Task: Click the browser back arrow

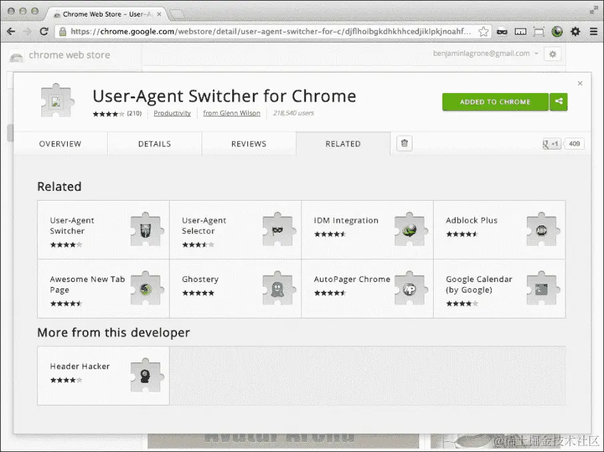Action: (x=11, y=31)
